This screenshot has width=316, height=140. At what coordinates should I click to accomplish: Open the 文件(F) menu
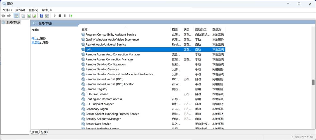tap(7, 10)
